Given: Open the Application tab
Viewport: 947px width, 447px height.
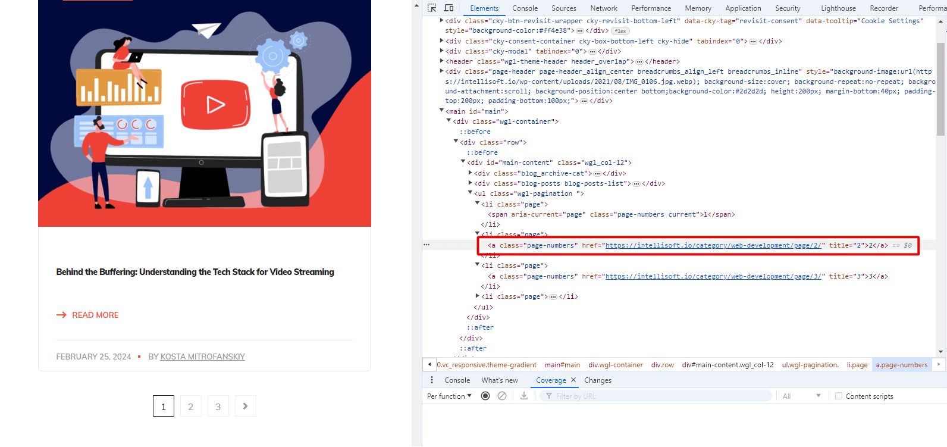Looking at the screenshot, I should click(743, 8).
